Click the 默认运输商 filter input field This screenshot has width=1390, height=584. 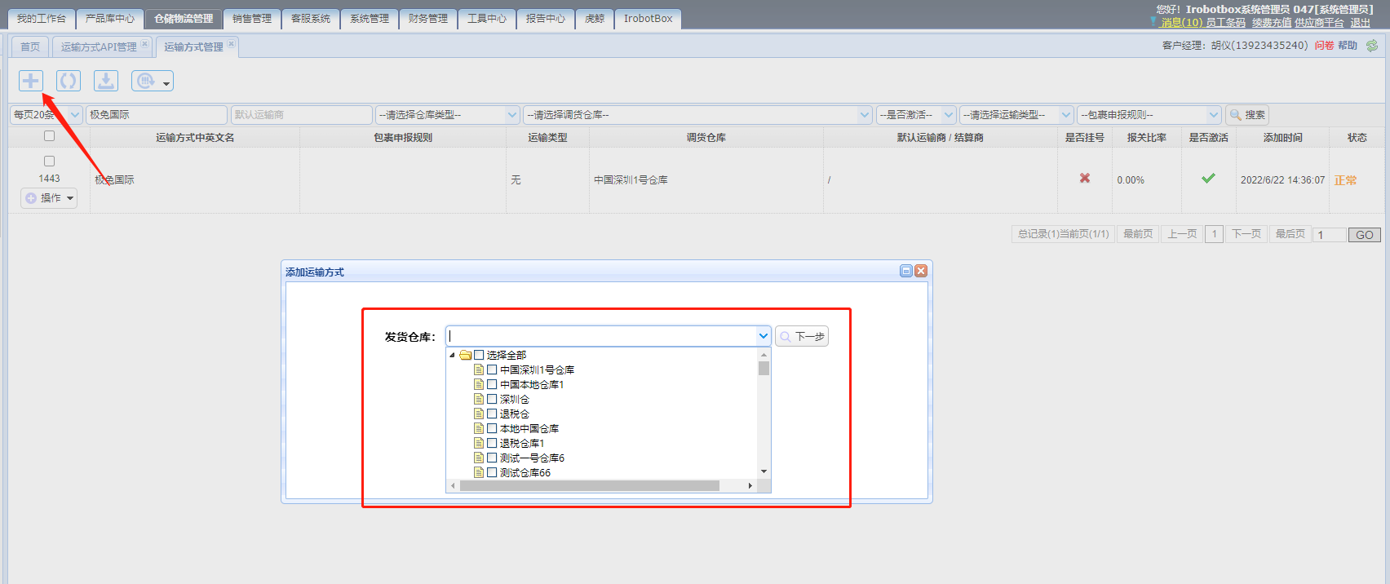click(301, 115)
